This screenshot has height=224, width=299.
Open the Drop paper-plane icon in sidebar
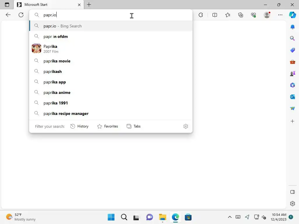292,108
